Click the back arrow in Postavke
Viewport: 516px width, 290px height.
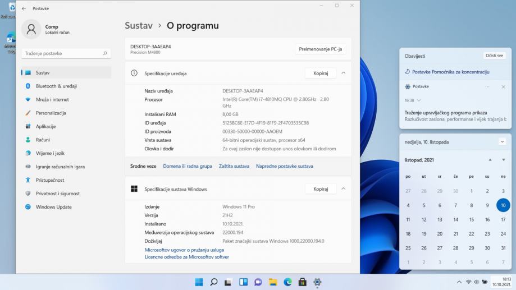click(24, 8)
